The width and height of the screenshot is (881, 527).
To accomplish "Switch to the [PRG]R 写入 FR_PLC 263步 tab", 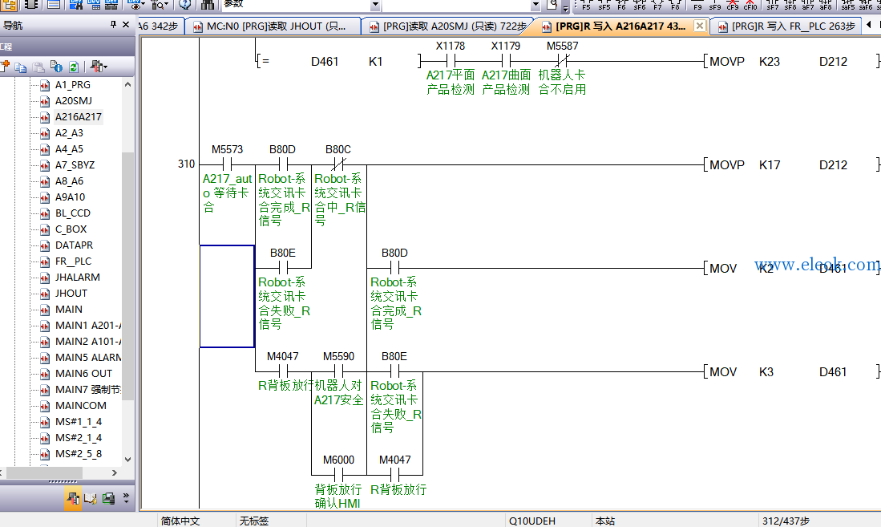I will [x=786, y=26].
